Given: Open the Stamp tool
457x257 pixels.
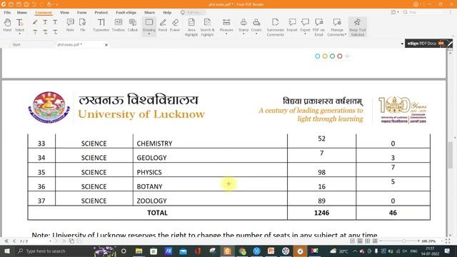Looking at the screenshot, I should point(243,25).
